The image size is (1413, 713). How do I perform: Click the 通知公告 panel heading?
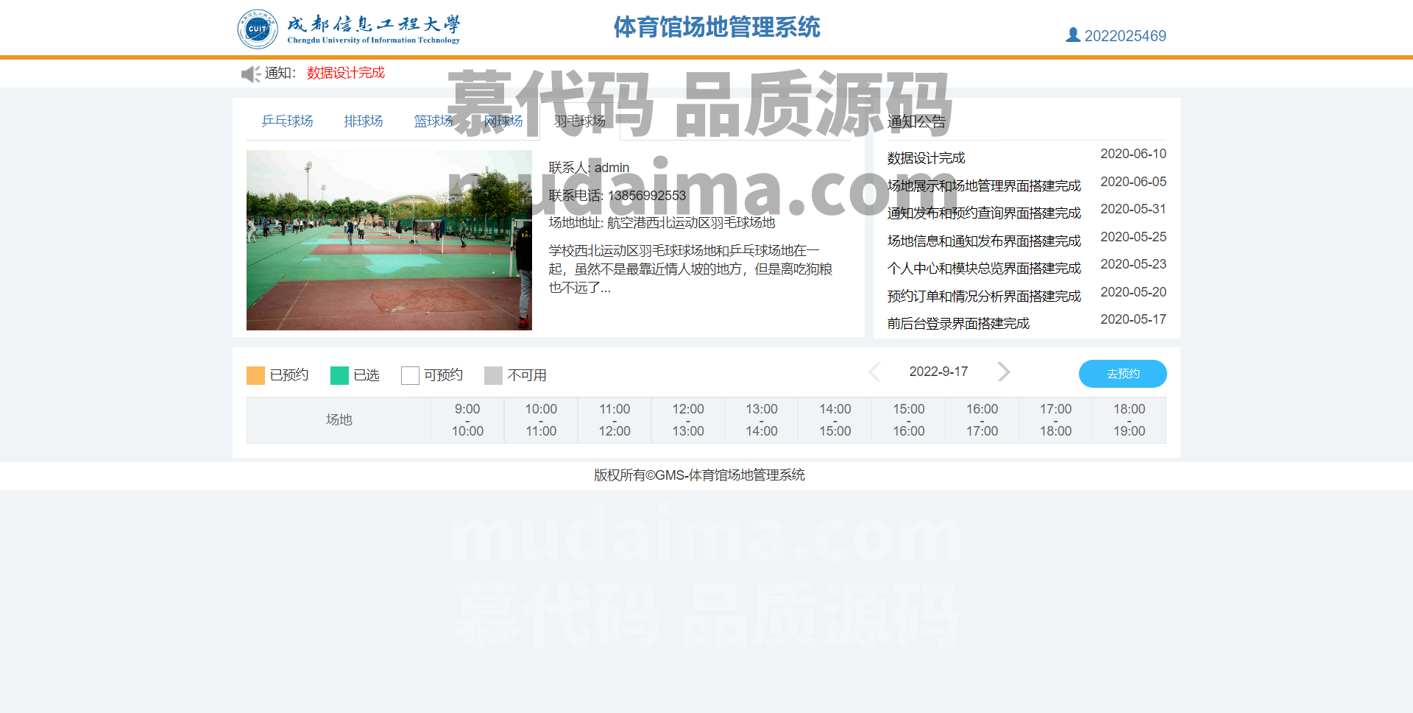click(916, 122)
